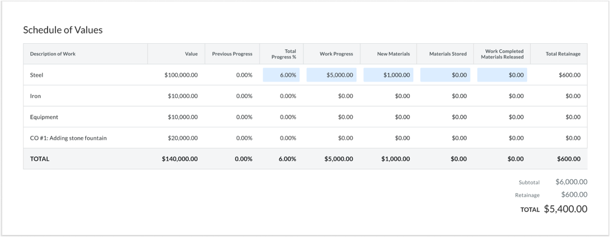Select the Total Retainage column header
Viewport: 610px width, 237px height.
point(563,54)
